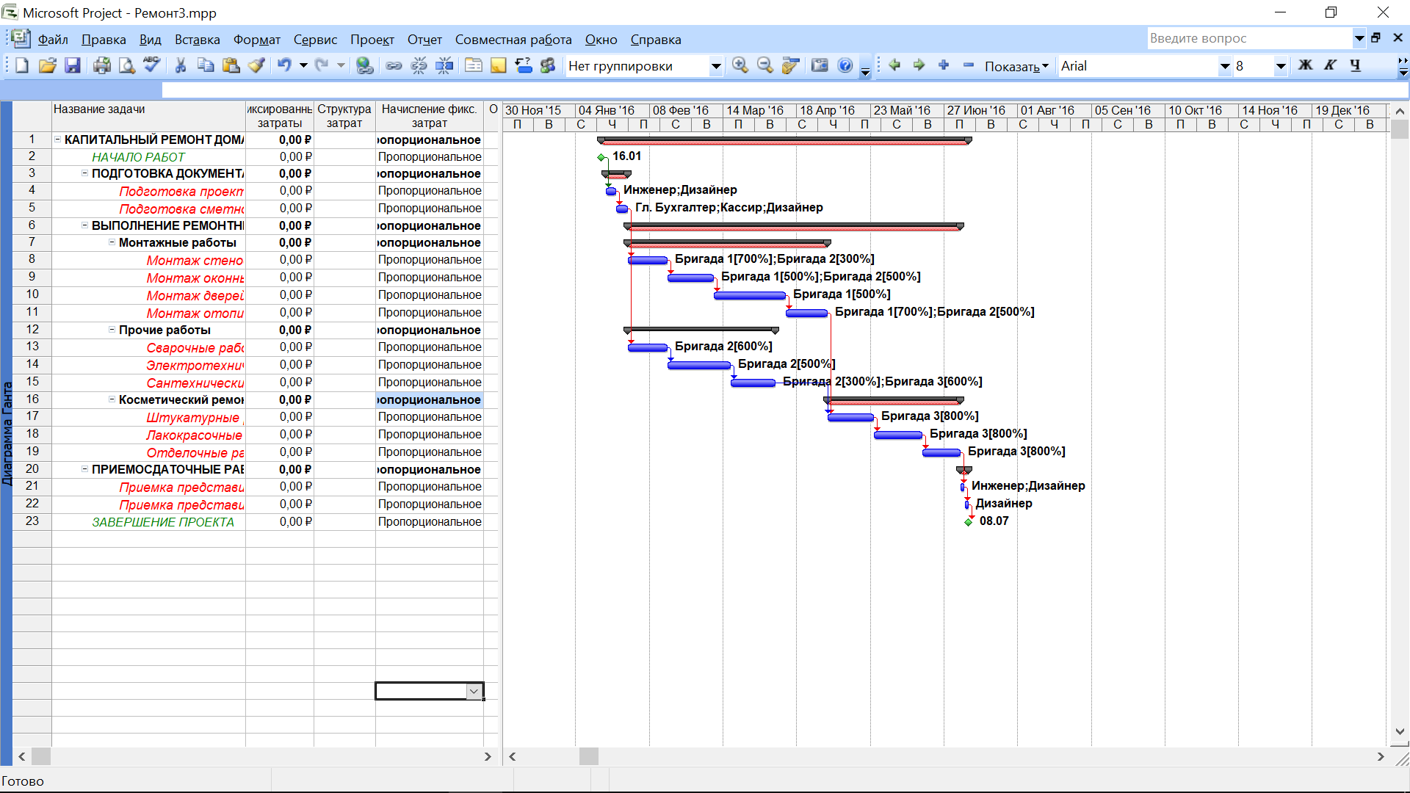Open the Сервис menu
The width and height of the screenshot is (1410, 793).
[315, 40]
